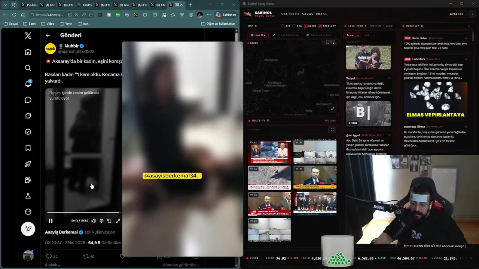Click map edit pencil button
This screenshot has width=479, height=269.
(x=332, y=109)
